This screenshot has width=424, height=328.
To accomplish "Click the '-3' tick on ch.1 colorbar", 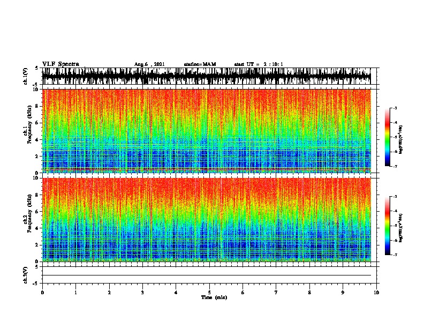I will tap(395, 108).
